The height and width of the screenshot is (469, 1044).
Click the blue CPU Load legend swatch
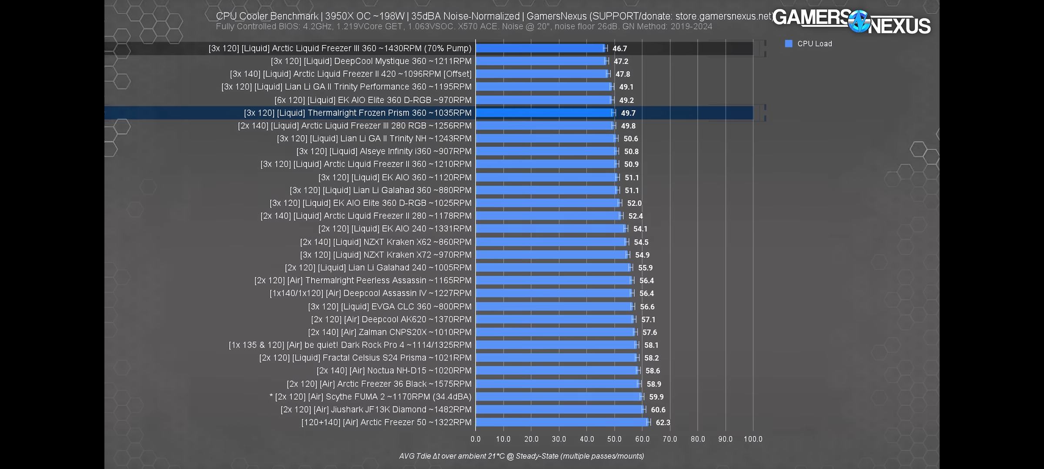789,44
